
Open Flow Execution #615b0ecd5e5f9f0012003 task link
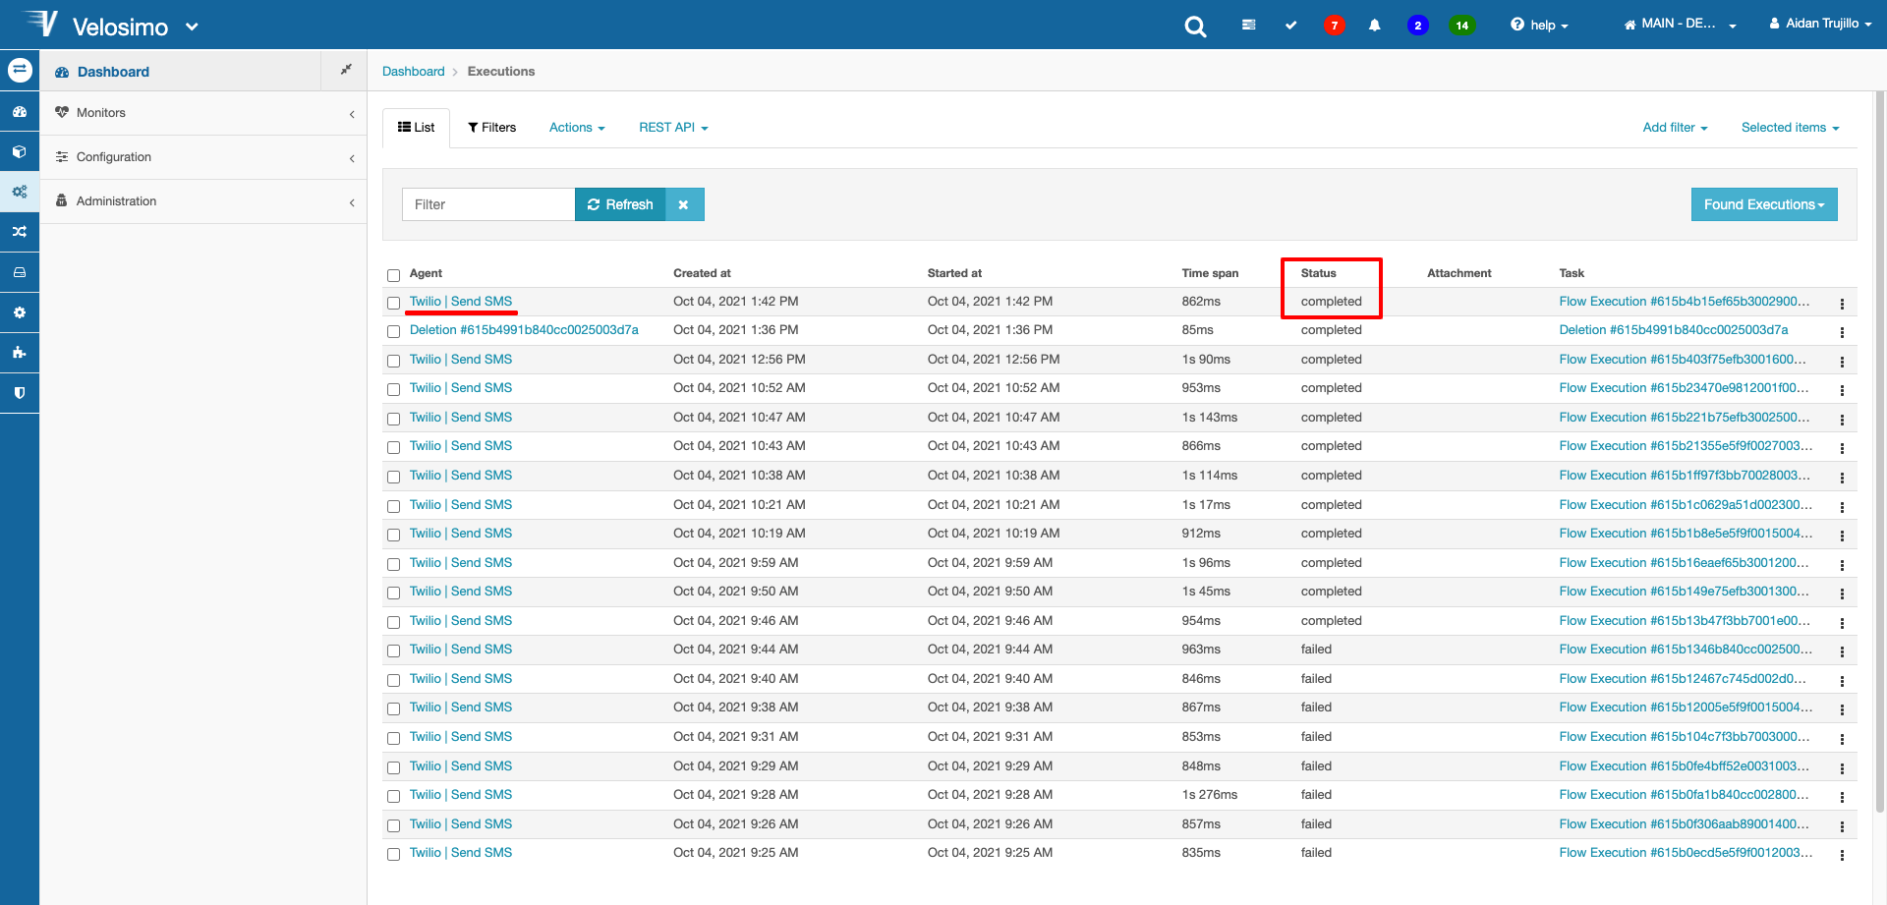pyautogui.click(x=1686, y=853)
